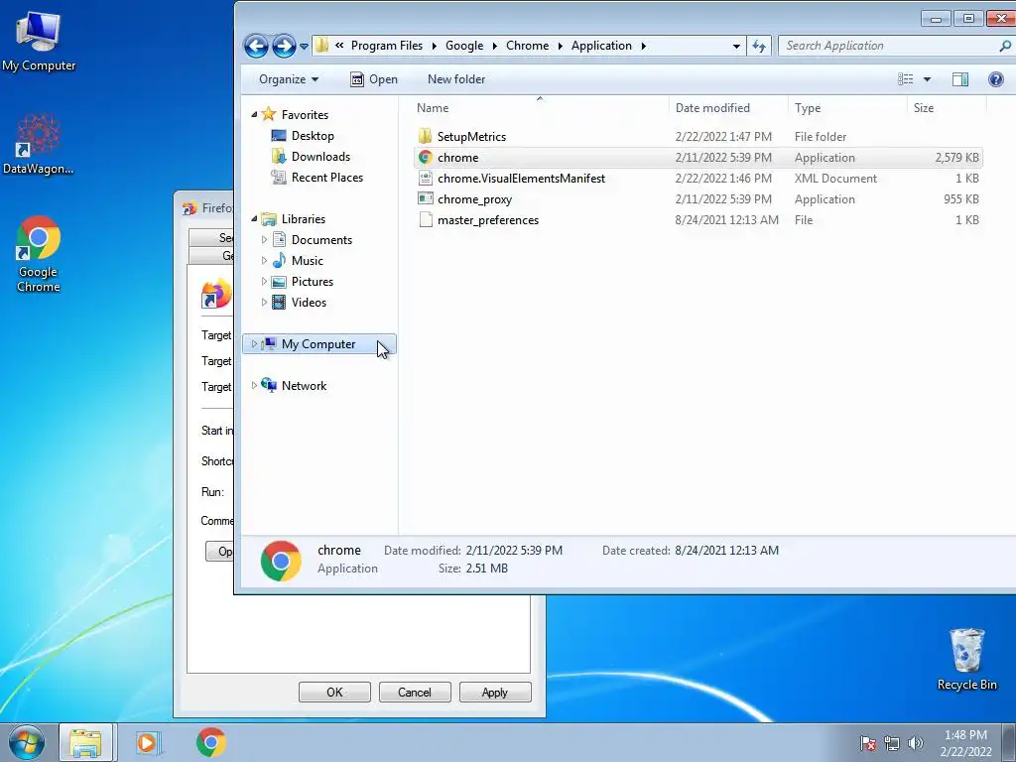Click the 2,579 KB size cell
The image size is (1016, 762).
[x=956, y=158]
